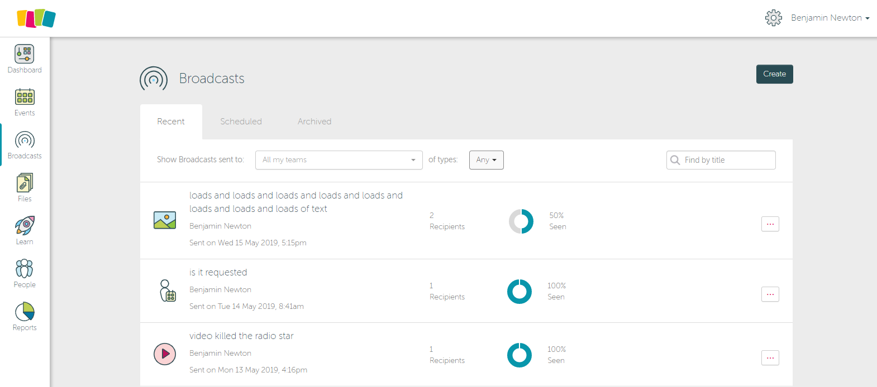Click 'Benjamin Newton' under the loads of text broadcast
This screenshot has width=877, height=387.
pos(220,226)
